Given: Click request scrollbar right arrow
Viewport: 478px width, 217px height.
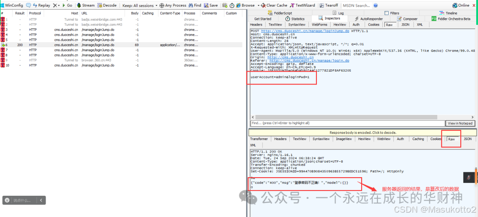Looking at the screenshot, I should (473, 117).
